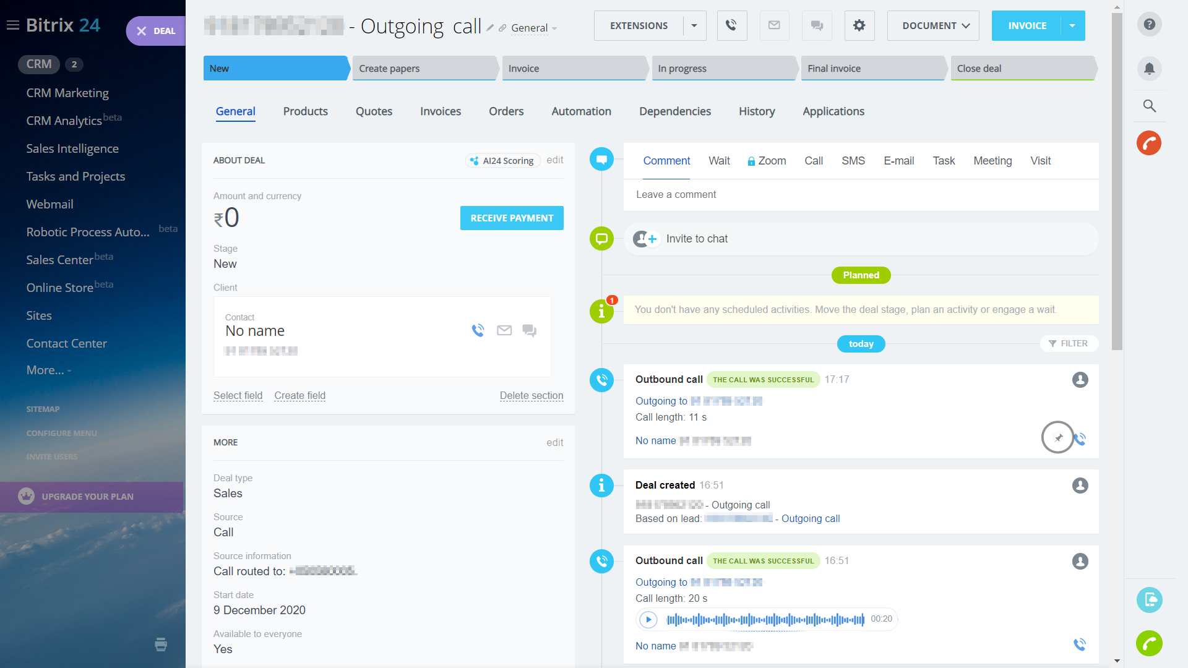Open deal settings via the gear icon

[x=859, y=25]
